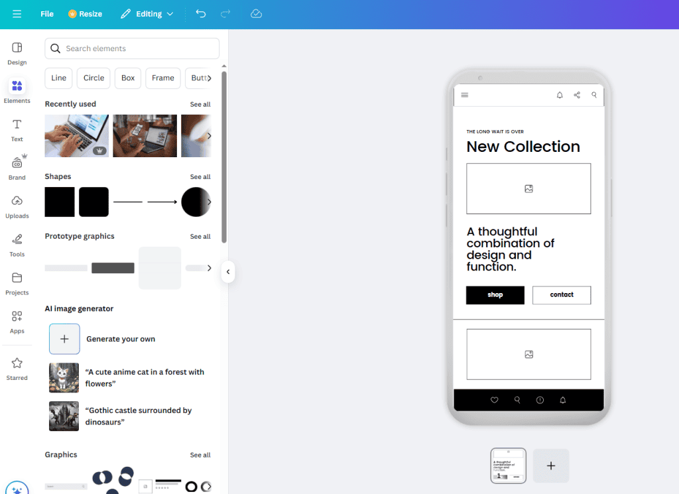Add the light gray bar prototype graphic
679x494 pixels.
66,268
